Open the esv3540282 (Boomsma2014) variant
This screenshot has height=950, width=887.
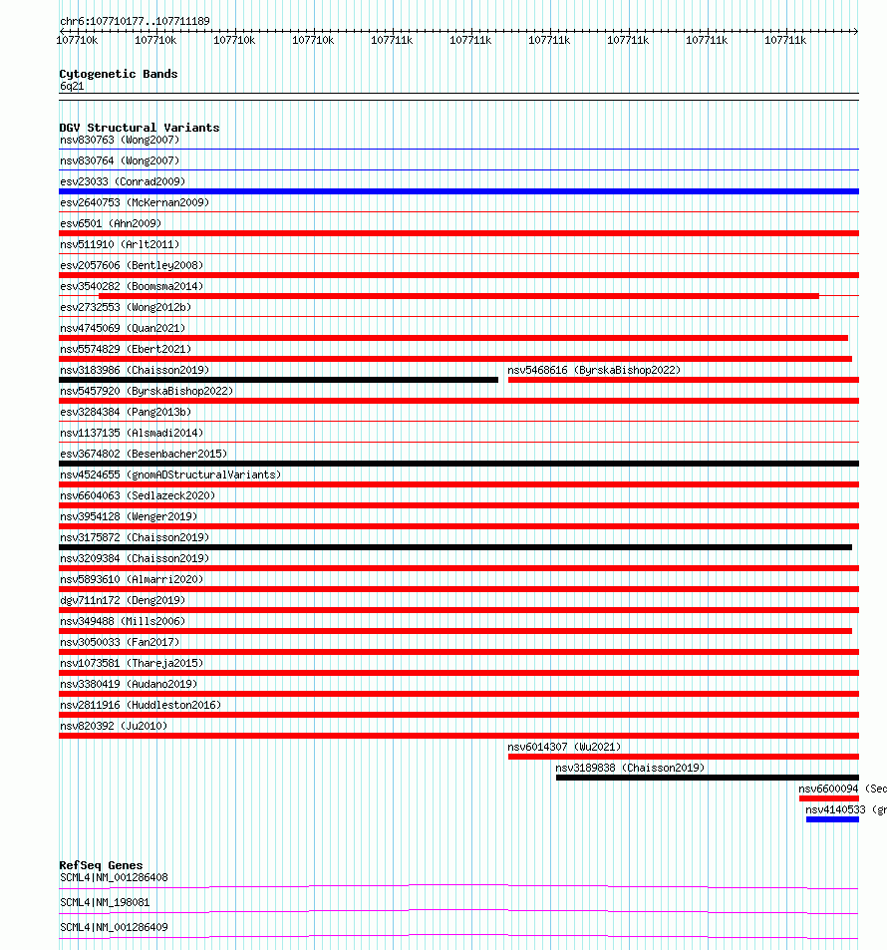click(132, 286)
